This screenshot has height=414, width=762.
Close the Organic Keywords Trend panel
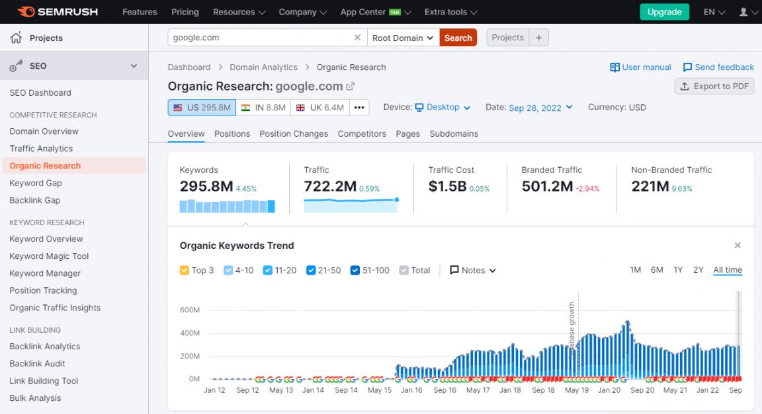point(738,246)
